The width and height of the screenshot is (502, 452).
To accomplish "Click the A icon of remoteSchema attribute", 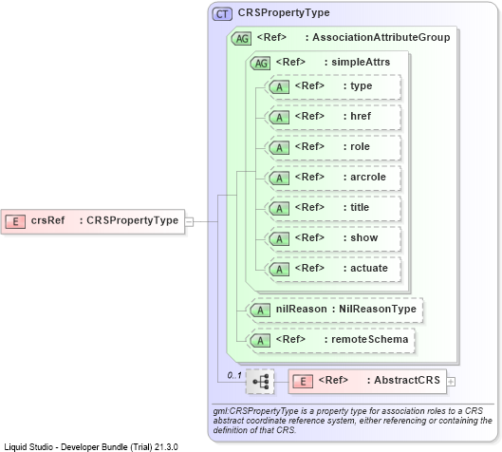I will click(x=260, y=341).
